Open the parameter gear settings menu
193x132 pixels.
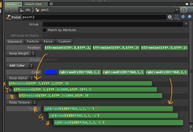(170, 17)
